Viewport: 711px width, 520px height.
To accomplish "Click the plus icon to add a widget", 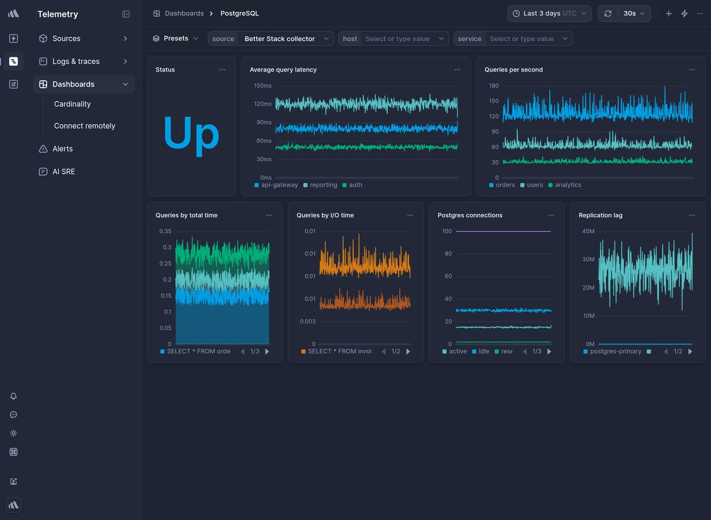I will click(669, 13).
